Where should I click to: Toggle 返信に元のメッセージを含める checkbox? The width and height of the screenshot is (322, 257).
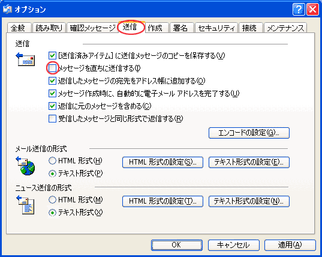click(52, 106)
